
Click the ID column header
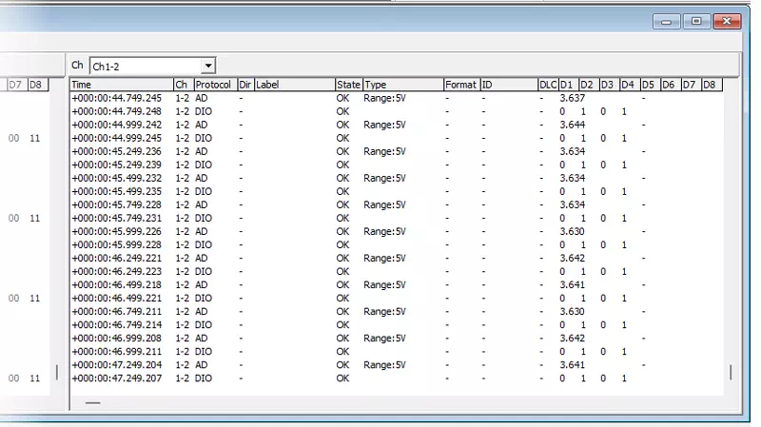coord(508,85)
